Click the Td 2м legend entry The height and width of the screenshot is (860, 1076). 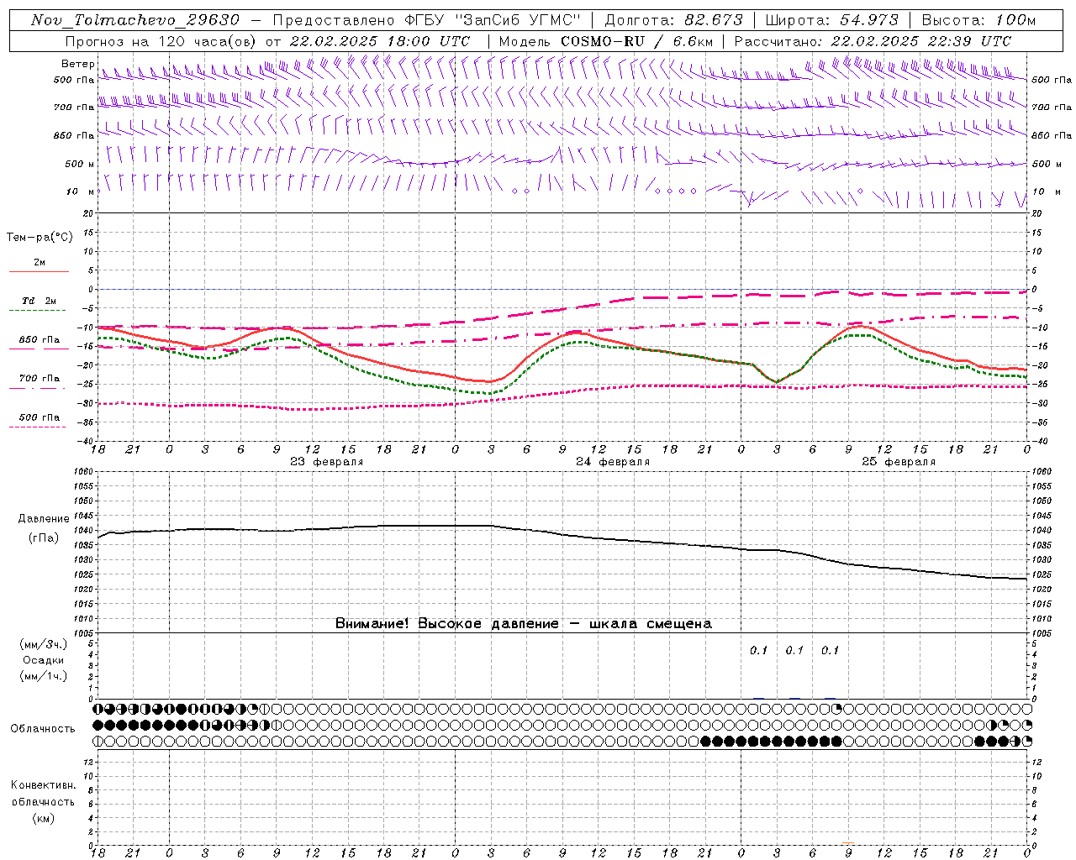click(x=40, y=301)
